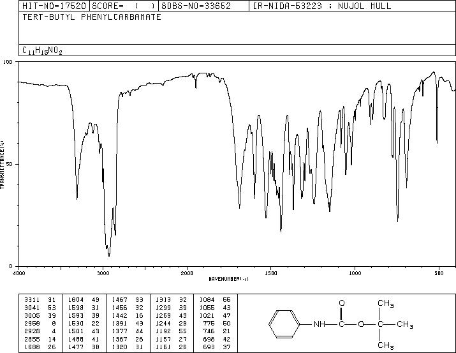Click peak table value 3005

[x=32, y=315]
